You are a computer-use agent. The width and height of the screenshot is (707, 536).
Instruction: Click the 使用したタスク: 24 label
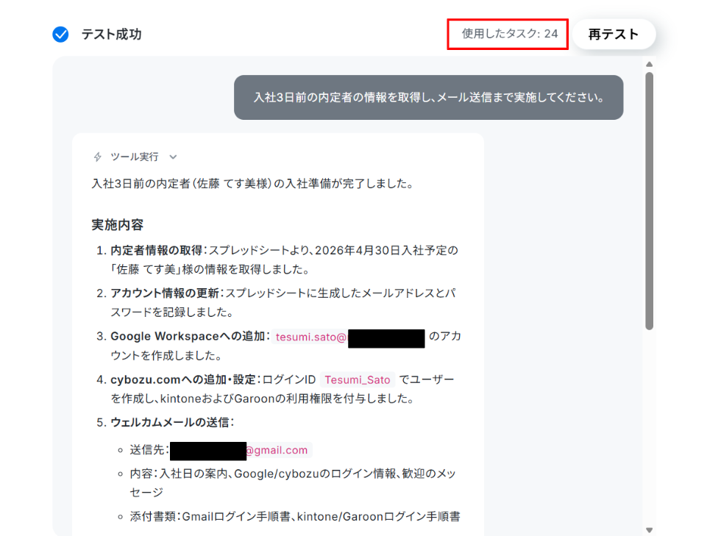510,34
